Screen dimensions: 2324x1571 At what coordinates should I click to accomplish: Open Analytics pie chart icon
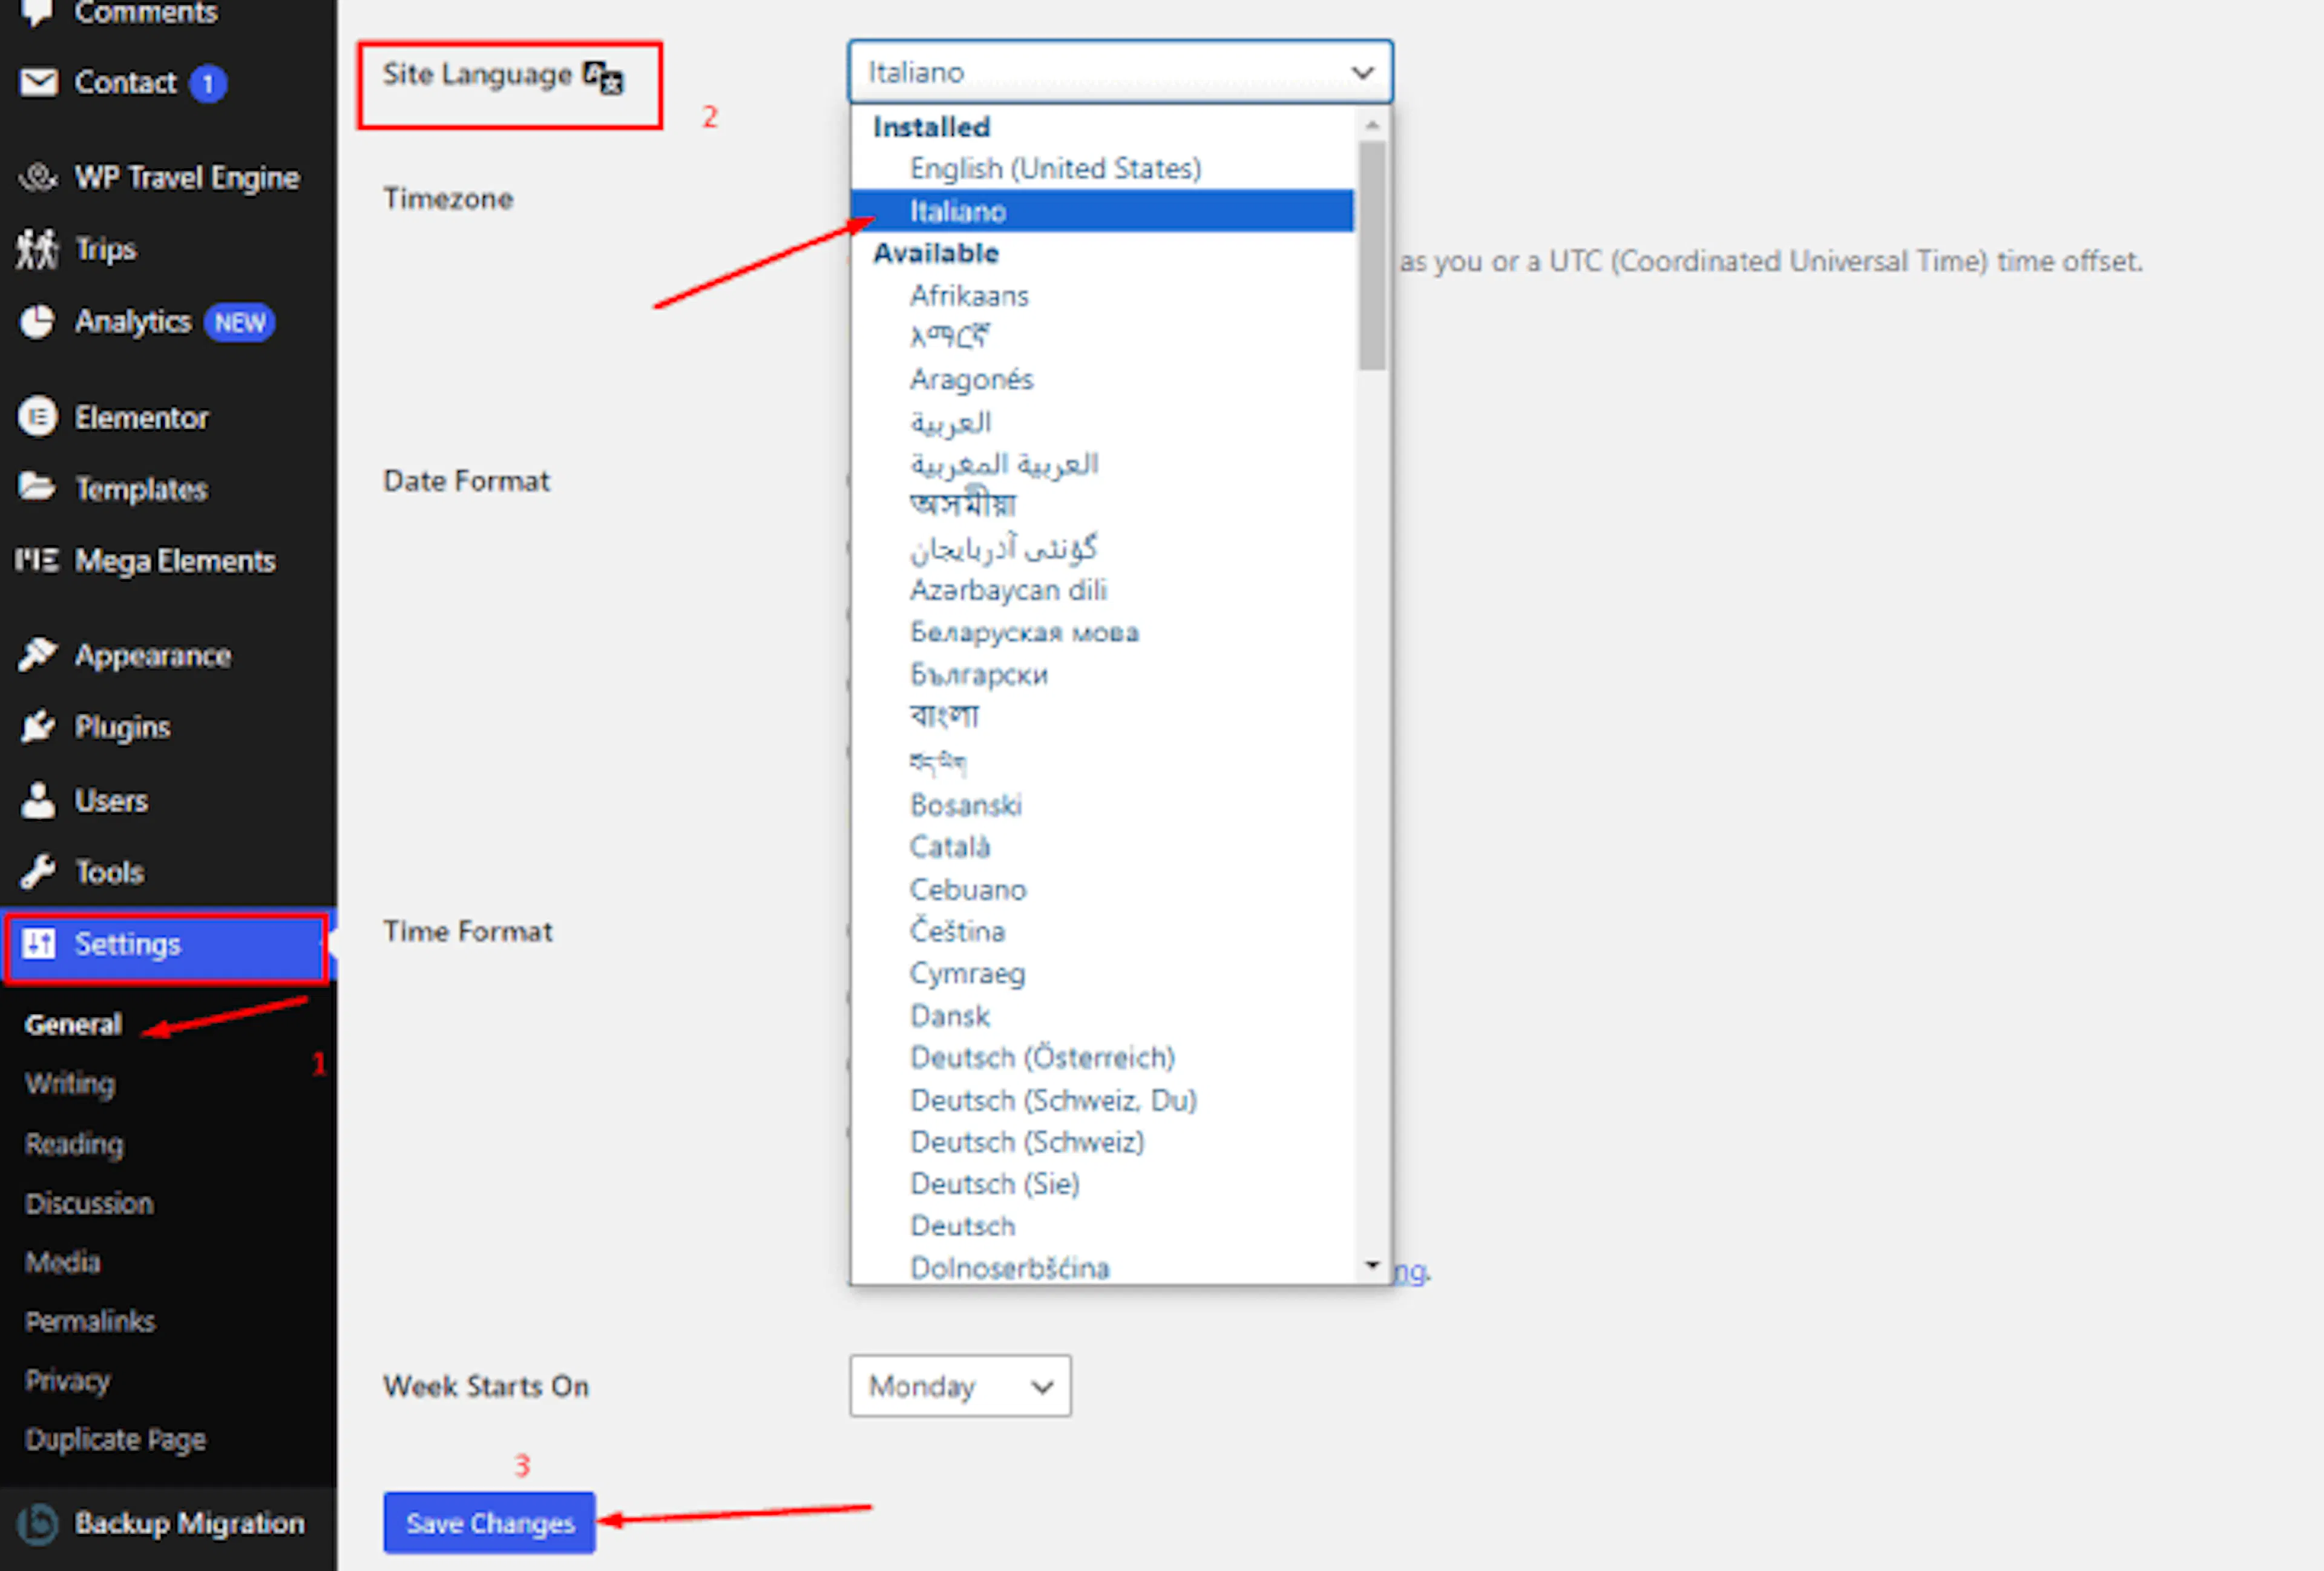[x=37, y=321]
